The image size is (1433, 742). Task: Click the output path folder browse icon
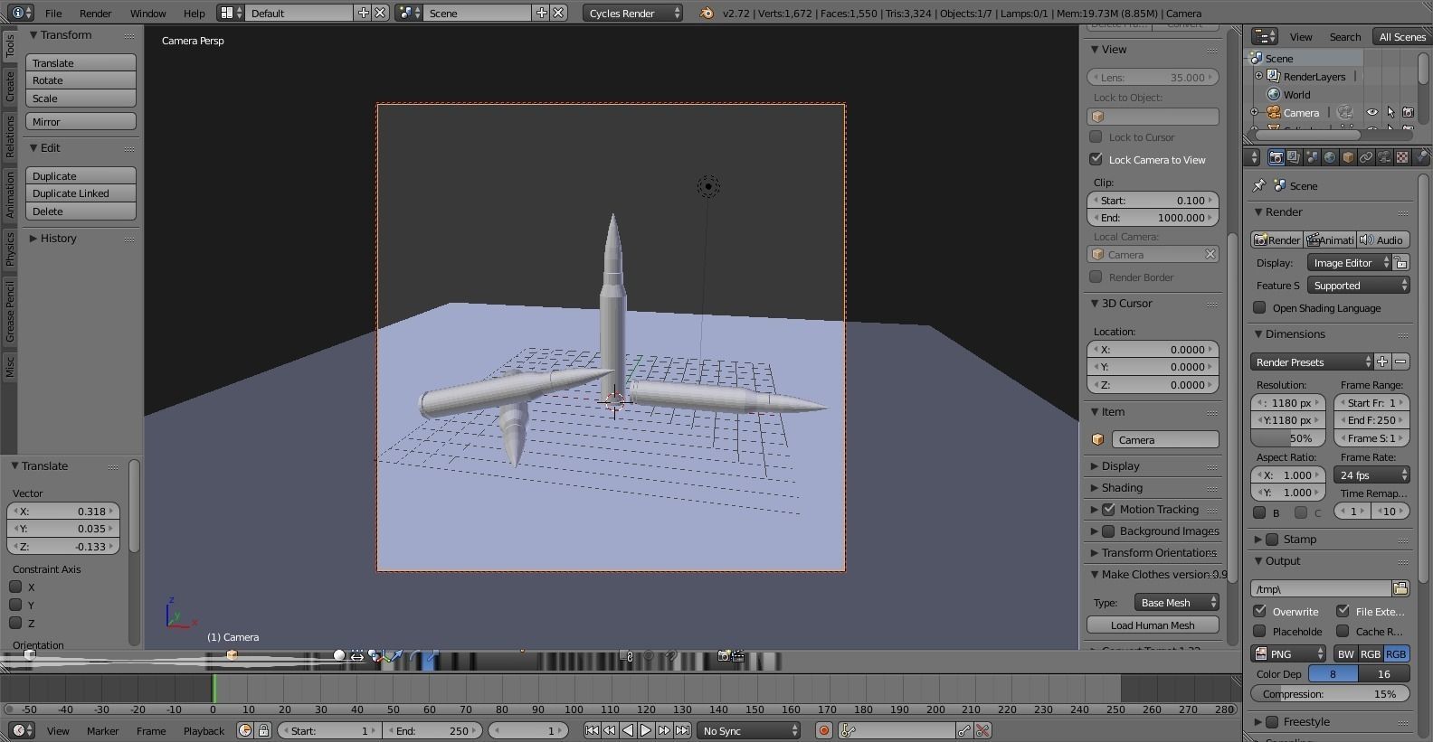(1400, 588)
